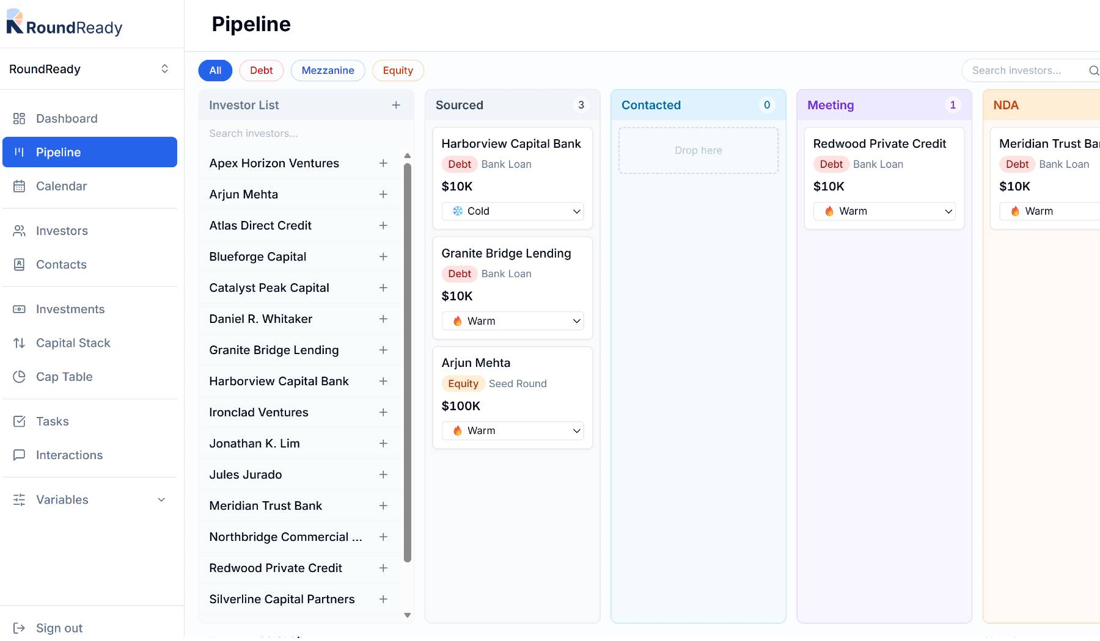Click the Meeting column header
Screen dimensions: 1100x641
pos(884,105)
